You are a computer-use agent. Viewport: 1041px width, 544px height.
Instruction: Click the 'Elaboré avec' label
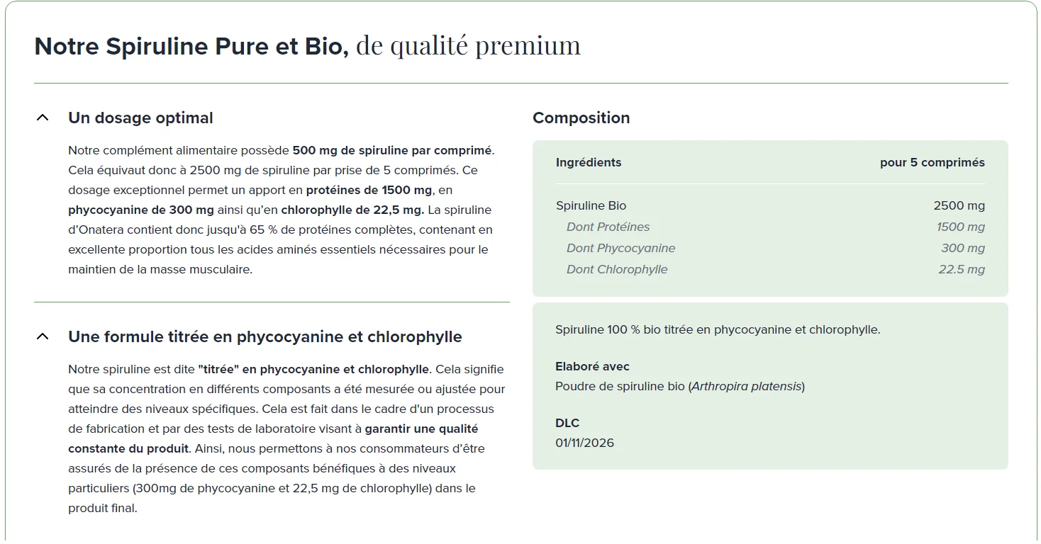pos(593,366)
